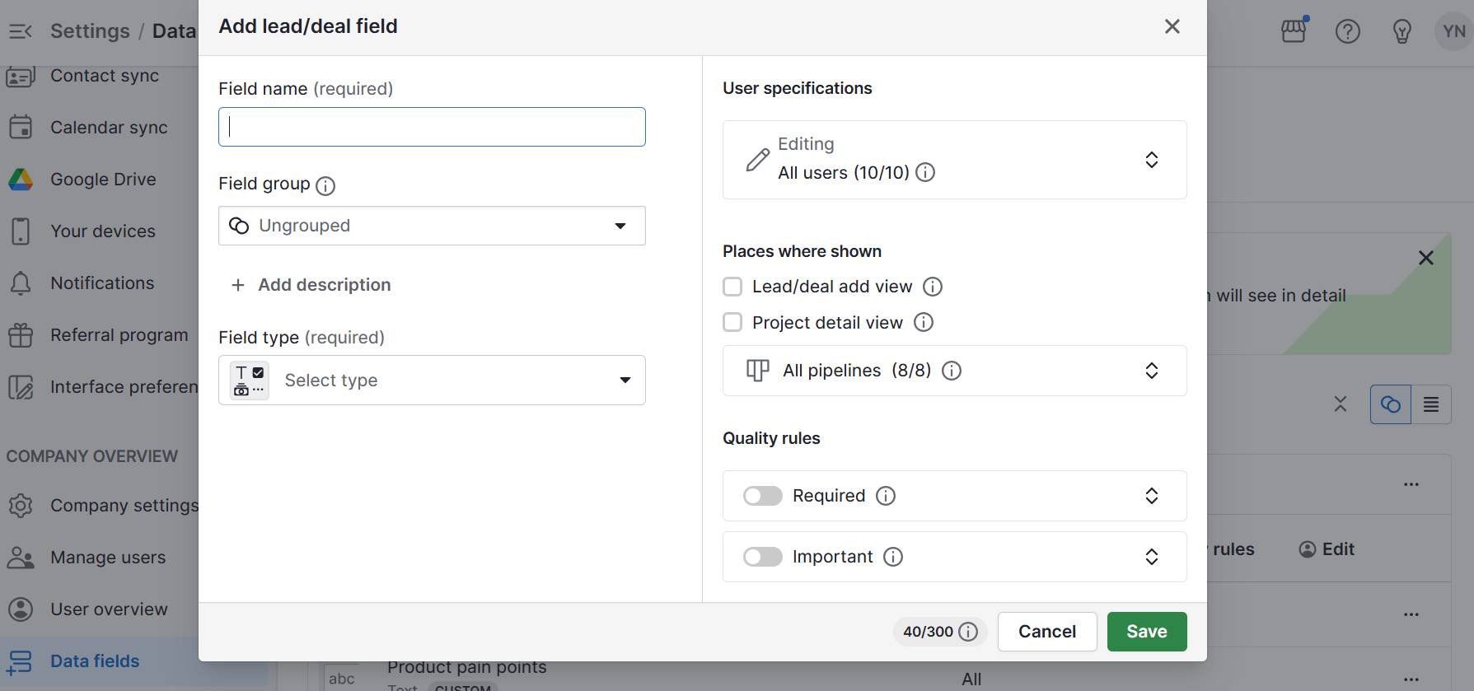Click info icon next to All pipelines

pyautogui.click(x=952, y=371)
